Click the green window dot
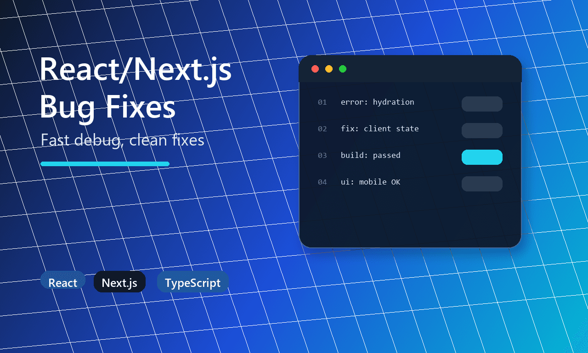Image resolution: width=588 pixels, height=353 pixels. 343,69
